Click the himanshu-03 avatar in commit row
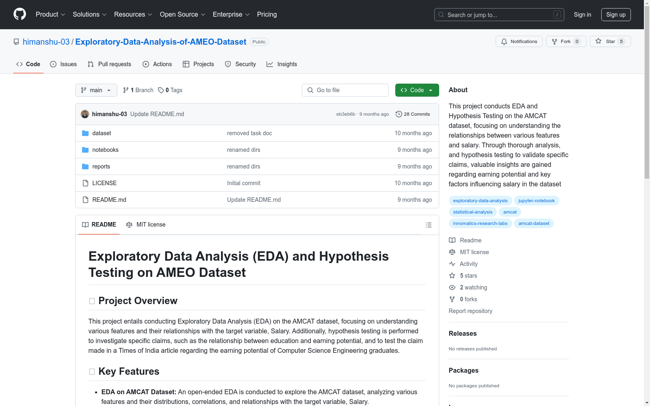 coord(85,114)
